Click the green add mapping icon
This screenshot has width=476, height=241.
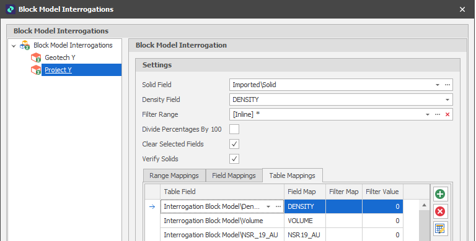(440, 194)
